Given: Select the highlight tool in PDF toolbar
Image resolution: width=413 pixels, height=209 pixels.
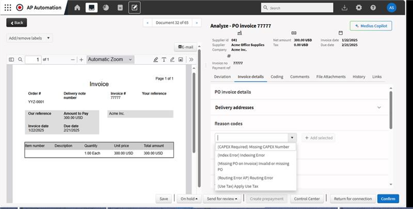Looking at the screenshot, I should coord(155,60).
